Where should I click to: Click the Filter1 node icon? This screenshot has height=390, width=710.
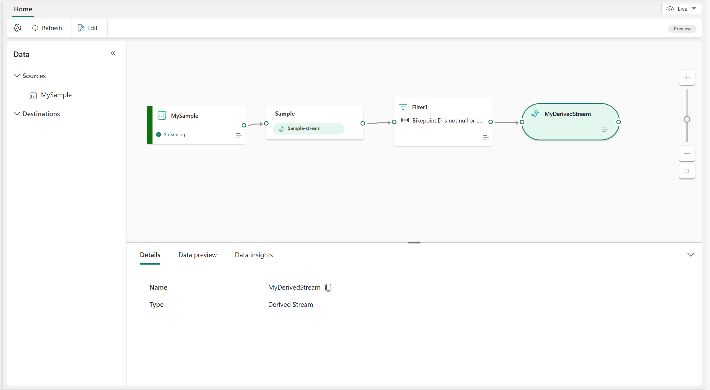pyautogui.click(x=403, y=107)
